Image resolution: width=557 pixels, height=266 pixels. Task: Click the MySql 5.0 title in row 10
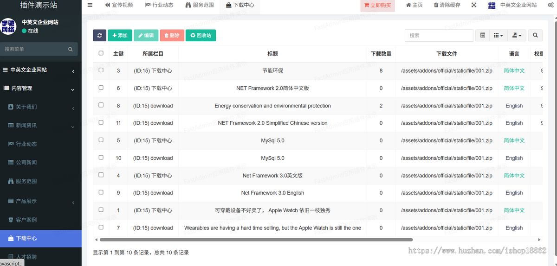click(272, 158)
